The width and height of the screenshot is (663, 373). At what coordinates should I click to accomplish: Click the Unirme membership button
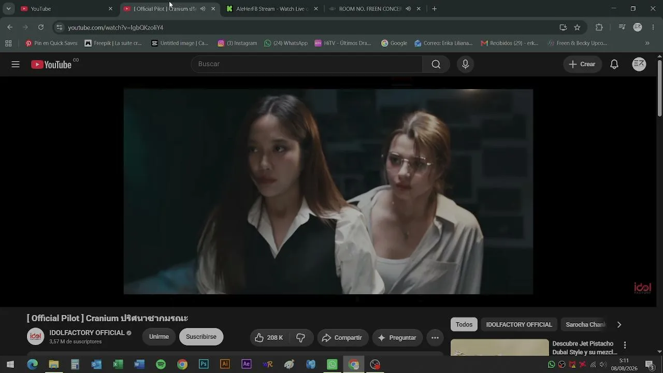coord(159,337)
